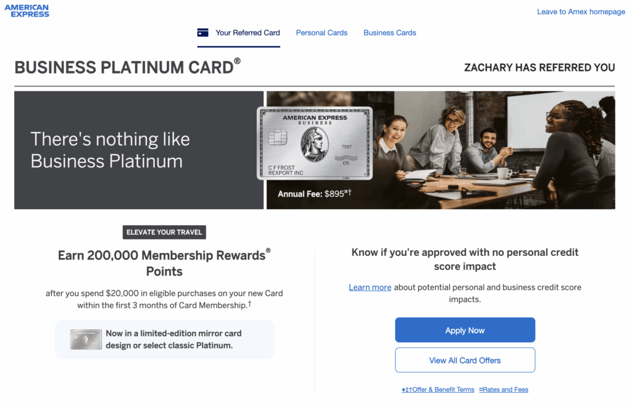Viewport: 632px width, 407px height.
Task: Switch to the Personal Cards tab
Action: click(322, 33)
